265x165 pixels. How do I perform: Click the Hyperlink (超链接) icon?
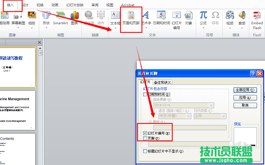pos(89,15)
